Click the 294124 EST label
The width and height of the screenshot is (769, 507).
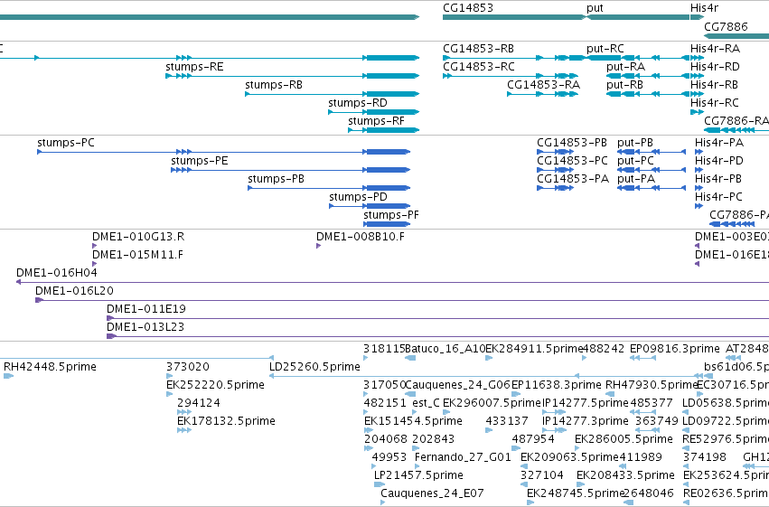199,404
